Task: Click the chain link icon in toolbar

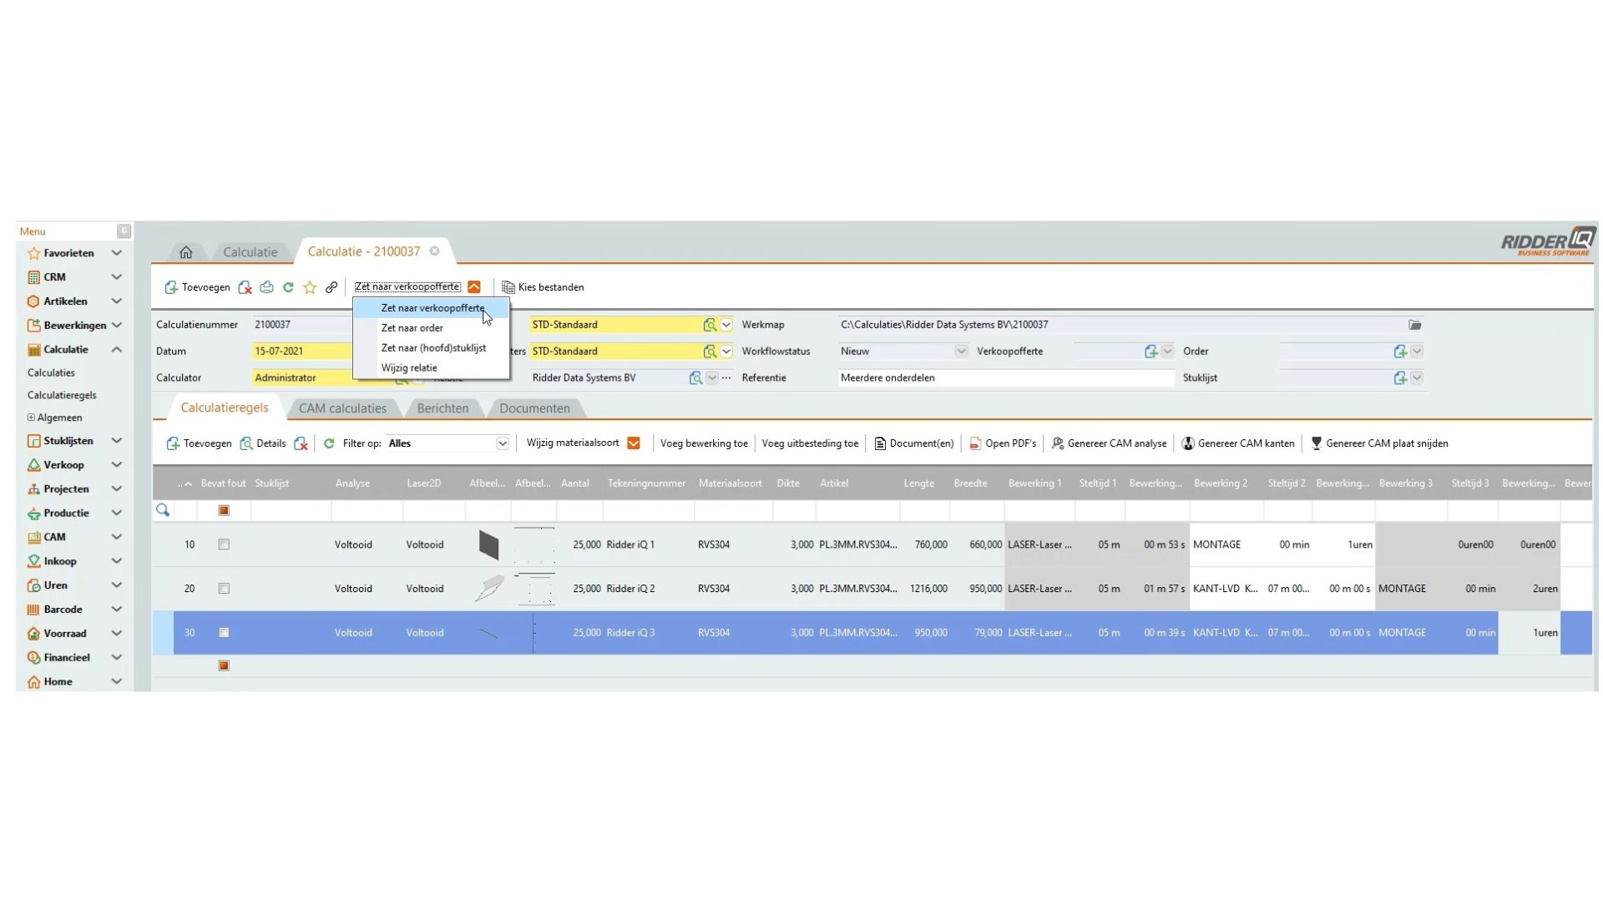Action: (331, 287)
